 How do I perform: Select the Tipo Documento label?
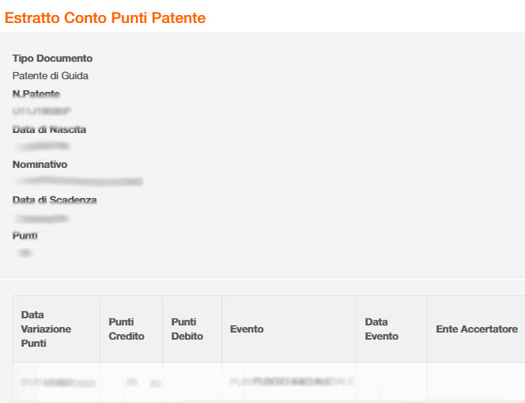click(x=52, y=59)
